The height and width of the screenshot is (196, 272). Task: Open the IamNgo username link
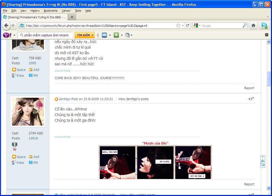pyautogui.click(x=65, y=99)
